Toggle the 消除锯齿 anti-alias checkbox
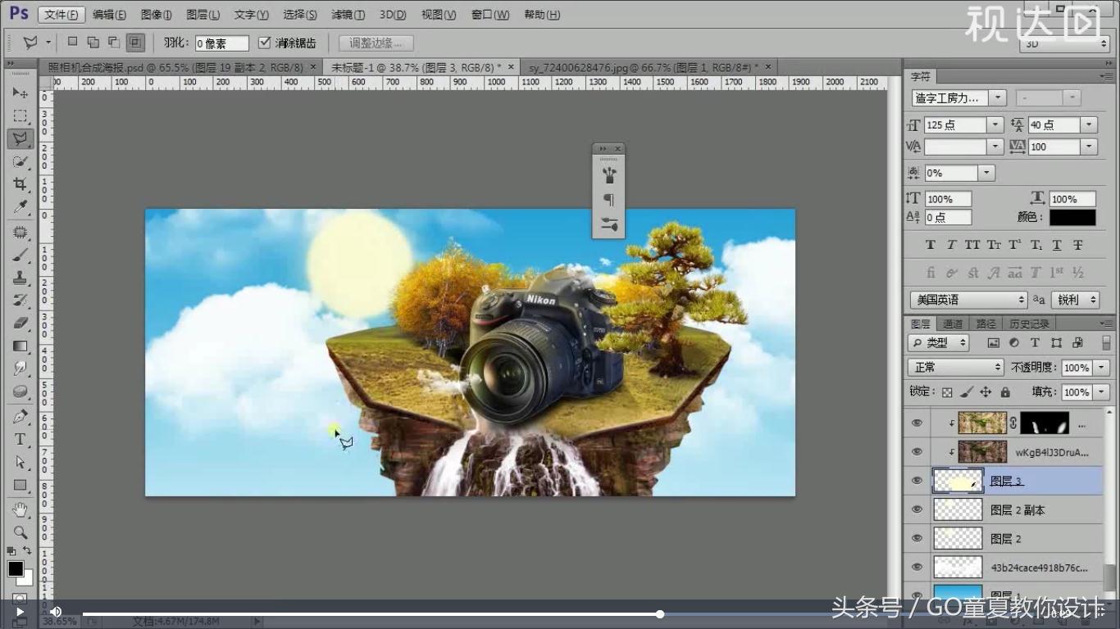Image resolution: width=1120 pixels, height=629 pixels. [x=264, y=43]
